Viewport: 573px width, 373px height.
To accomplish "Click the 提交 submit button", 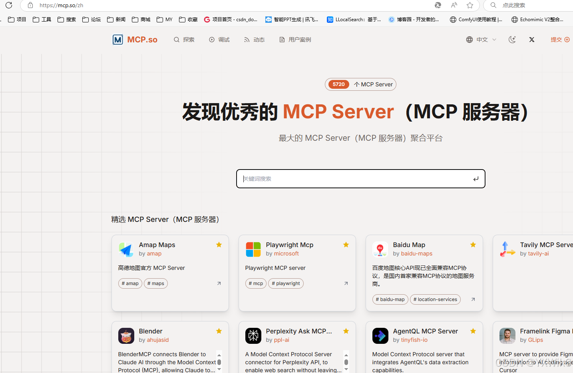I will (x=560, y=40).
